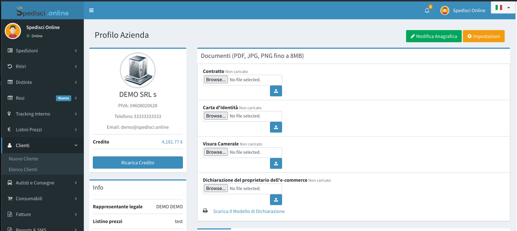Open the orange Impostazioni button

pos(484,36)
